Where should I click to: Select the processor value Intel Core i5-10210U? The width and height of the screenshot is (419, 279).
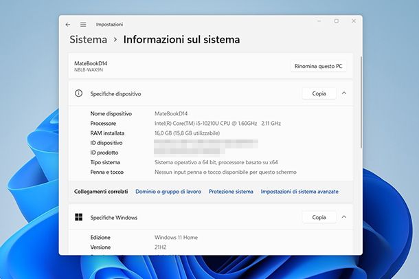coord(218,123)
